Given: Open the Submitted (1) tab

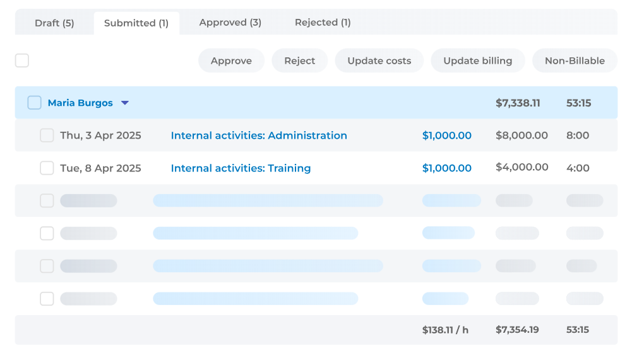Looking at the screenshot, I should pos(136,23).
